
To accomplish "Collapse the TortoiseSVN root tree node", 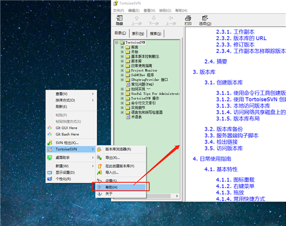I will point(116,43).
